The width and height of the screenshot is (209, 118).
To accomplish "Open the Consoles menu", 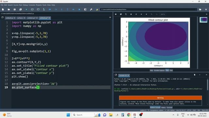I will coord(32,5).
